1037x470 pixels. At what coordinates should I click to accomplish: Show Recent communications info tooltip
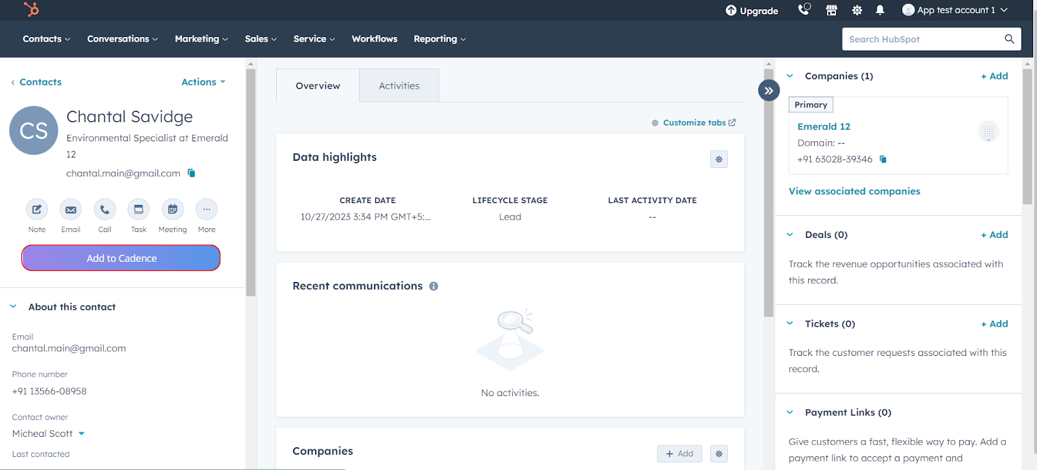[434, 286]
